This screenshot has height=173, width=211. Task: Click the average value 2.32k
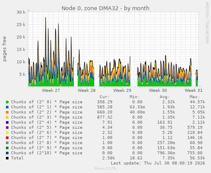click(169, 102)
